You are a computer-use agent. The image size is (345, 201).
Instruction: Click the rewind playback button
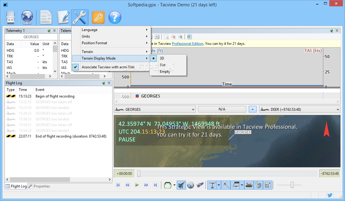(x=127, y=185)
